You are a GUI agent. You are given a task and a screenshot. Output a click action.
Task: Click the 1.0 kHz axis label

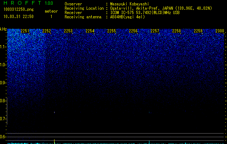3,65
